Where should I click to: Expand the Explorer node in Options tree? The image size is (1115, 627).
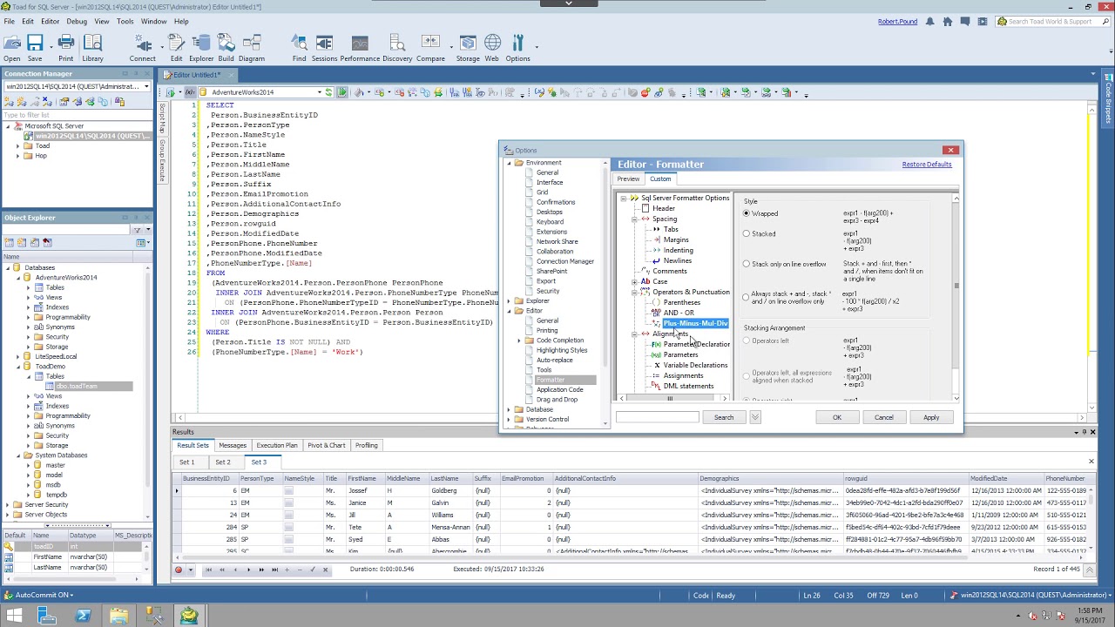point(509,301)
